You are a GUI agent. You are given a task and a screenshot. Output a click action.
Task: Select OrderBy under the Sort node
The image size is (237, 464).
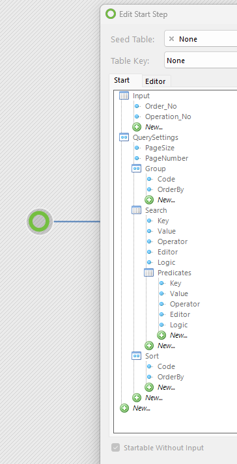coord(171,377)
